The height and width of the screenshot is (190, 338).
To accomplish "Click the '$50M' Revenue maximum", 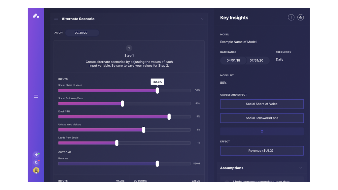I will tap(197, 164).
